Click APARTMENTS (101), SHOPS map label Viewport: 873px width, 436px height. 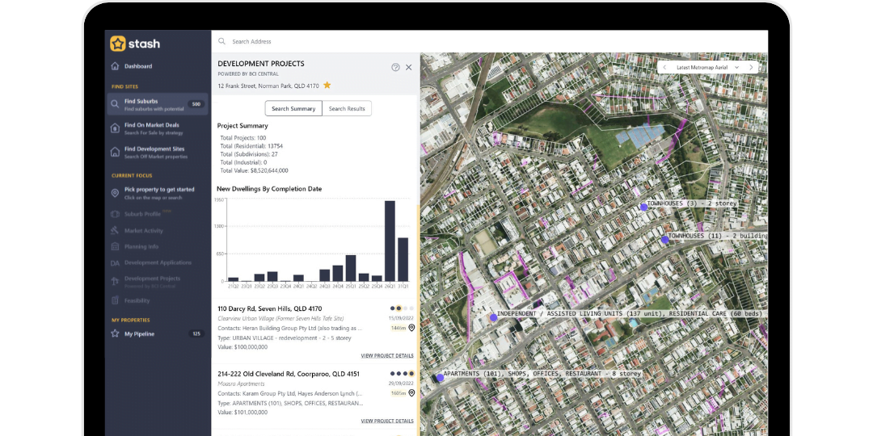click(542, 374)
